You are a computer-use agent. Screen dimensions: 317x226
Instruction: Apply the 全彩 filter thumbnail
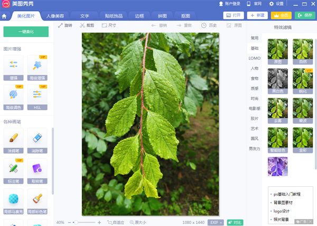pyautogui.click(x=303, y=140)
